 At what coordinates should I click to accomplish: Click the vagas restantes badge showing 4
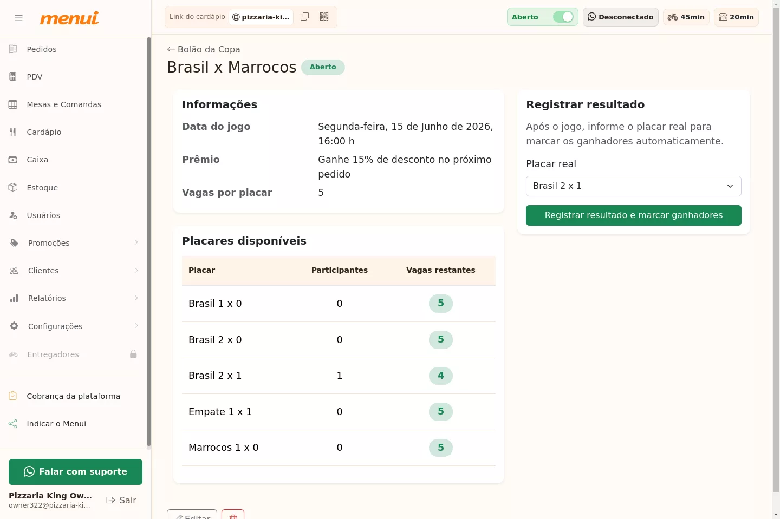coord(440,376)
